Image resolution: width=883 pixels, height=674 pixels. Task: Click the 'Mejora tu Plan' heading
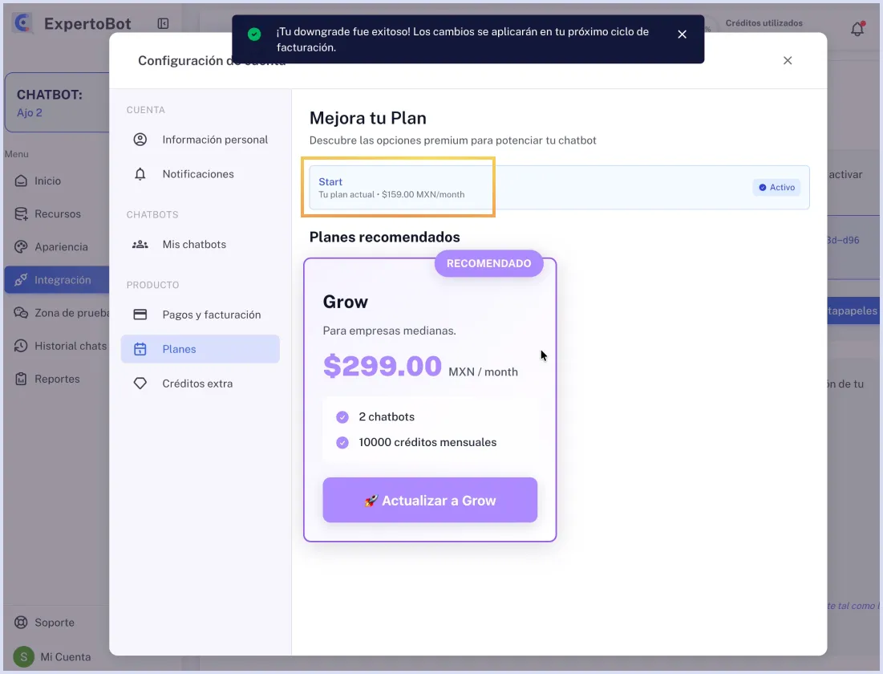coord(368,118)
